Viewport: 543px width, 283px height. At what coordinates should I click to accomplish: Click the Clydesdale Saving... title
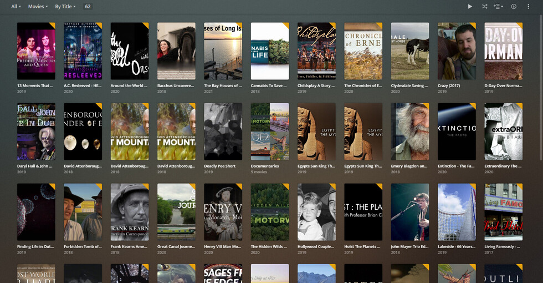click(409, 85)
